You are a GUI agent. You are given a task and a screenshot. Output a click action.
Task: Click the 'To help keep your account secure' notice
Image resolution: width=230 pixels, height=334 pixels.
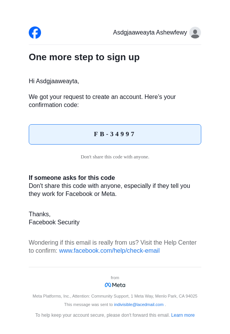click(x=102, y=315)
